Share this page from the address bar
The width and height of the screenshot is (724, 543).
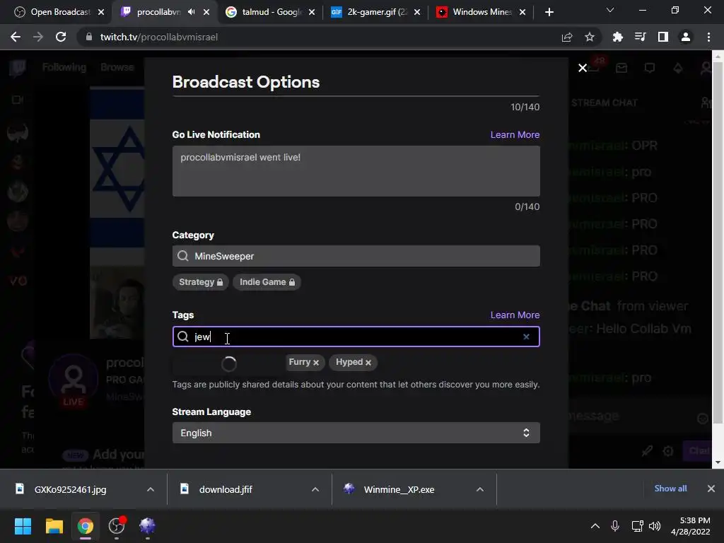pos(567,37)
